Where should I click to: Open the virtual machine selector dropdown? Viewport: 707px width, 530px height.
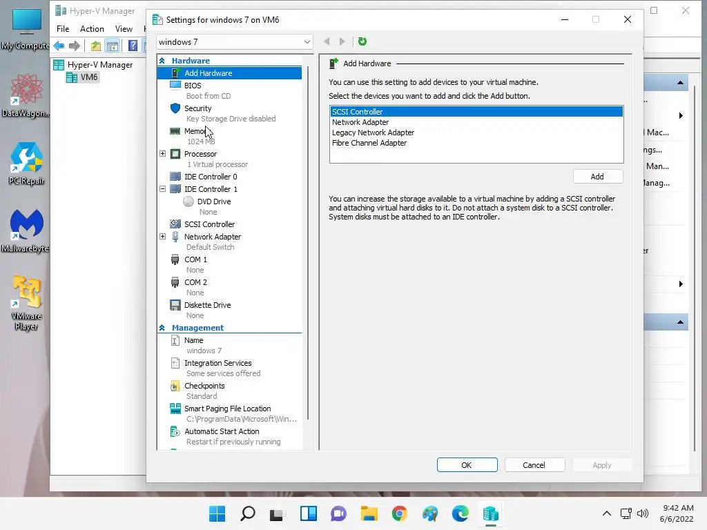click(x=235, y=42)
